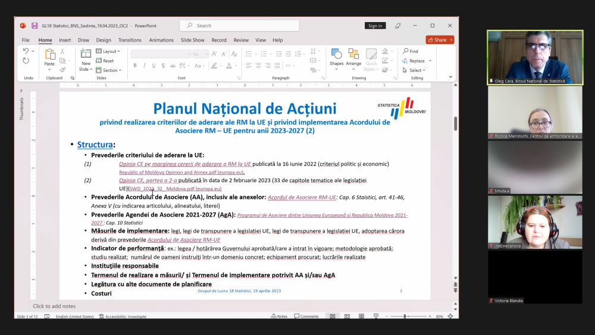The width and height of the screenshot is (595, 335).
Task: Toggle Italic formatting
Action: coord(144,65)
